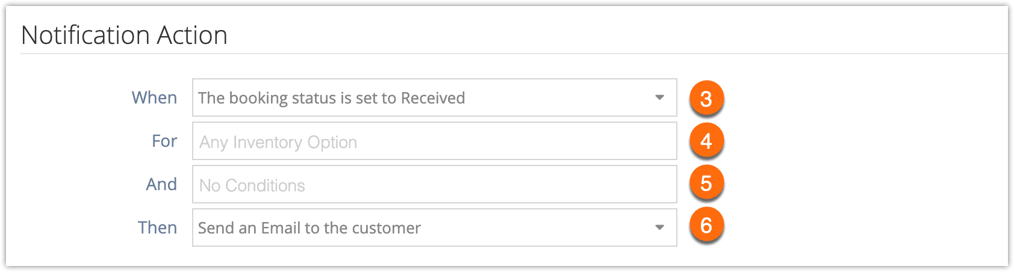Click the orange number 4 badge
This screenshot has width=1014, height=272.
[x=706, y=141]
